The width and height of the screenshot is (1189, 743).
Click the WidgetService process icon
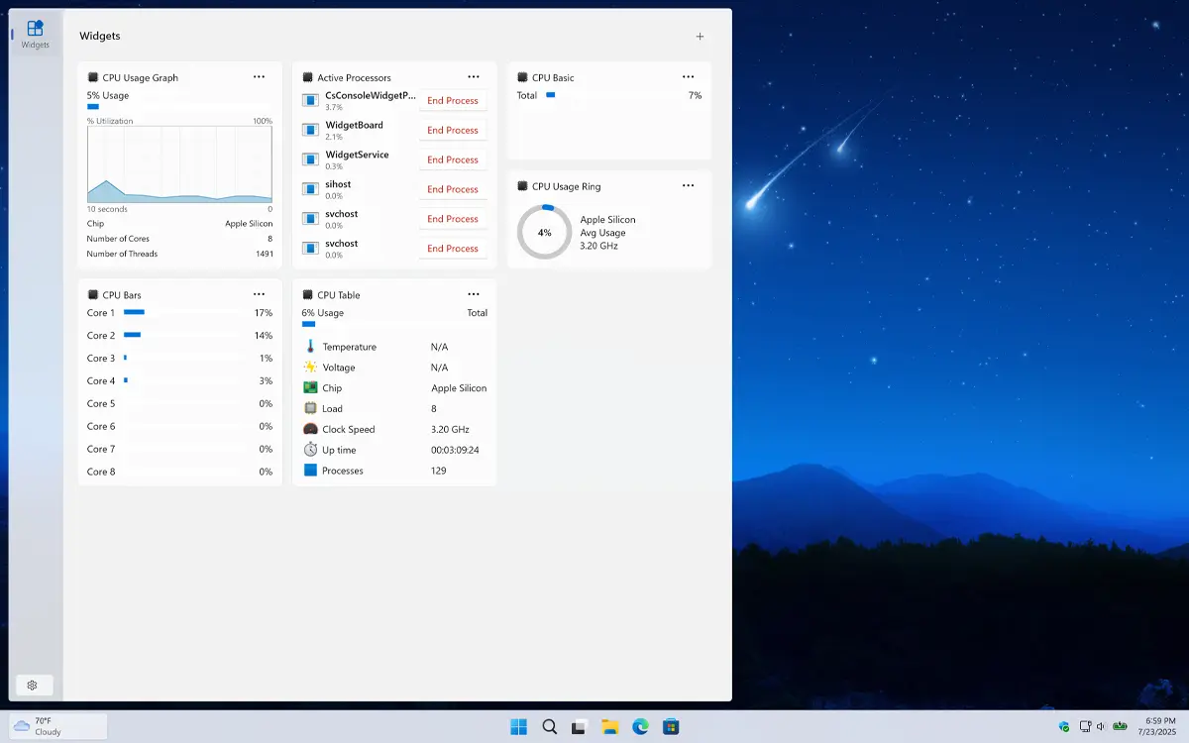click(310, 159)
